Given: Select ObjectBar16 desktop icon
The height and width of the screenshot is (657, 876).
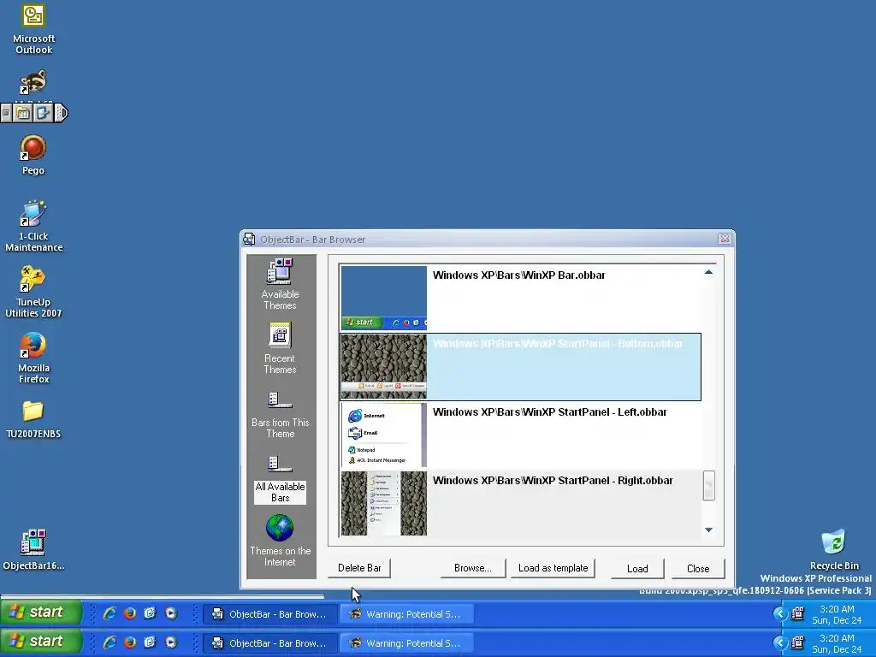Looking at the screenshot, I should [x=33, y=550].
